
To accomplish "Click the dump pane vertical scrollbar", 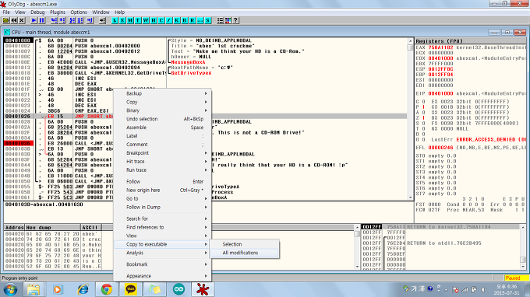I will (x=357, y=246).
